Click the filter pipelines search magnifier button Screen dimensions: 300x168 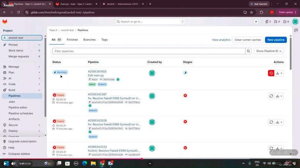click(248, 51)
